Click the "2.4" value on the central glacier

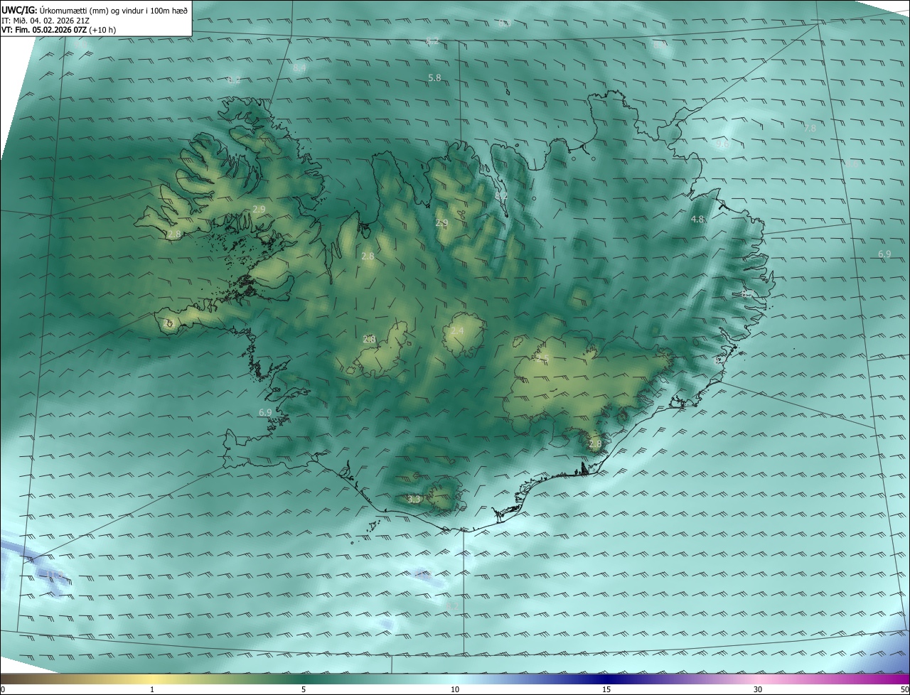(x=457, y=331)
